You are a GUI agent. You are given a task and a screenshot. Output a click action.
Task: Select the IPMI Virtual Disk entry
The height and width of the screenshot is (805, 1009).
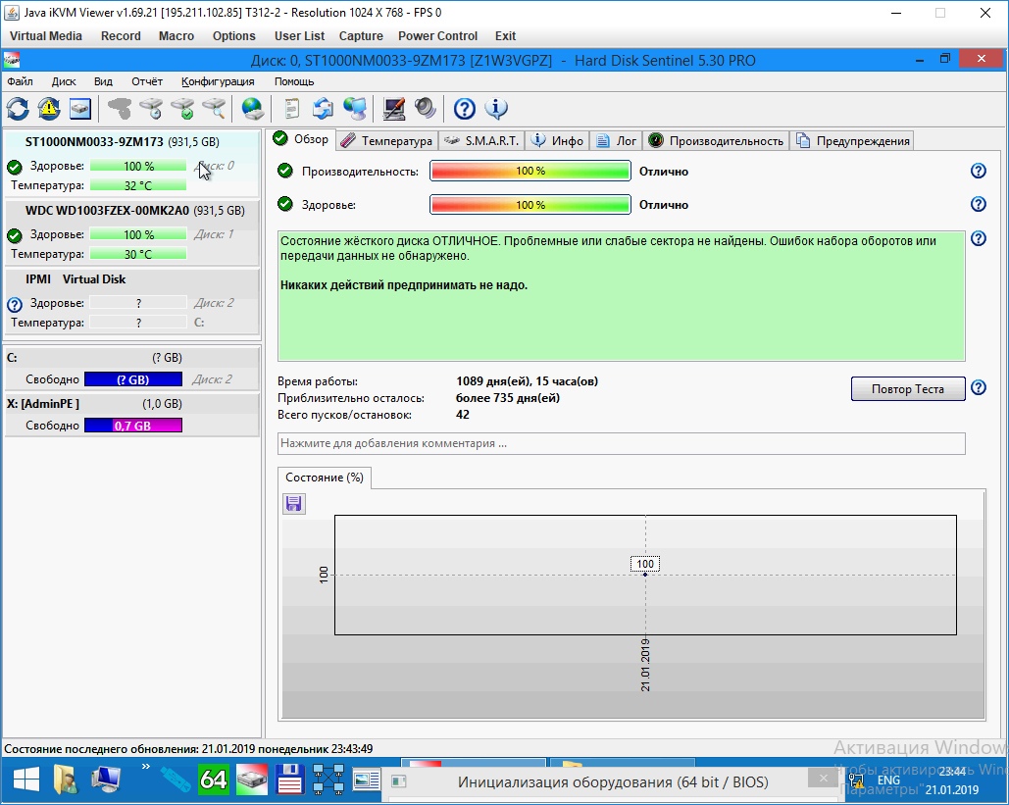click(131, 301)
